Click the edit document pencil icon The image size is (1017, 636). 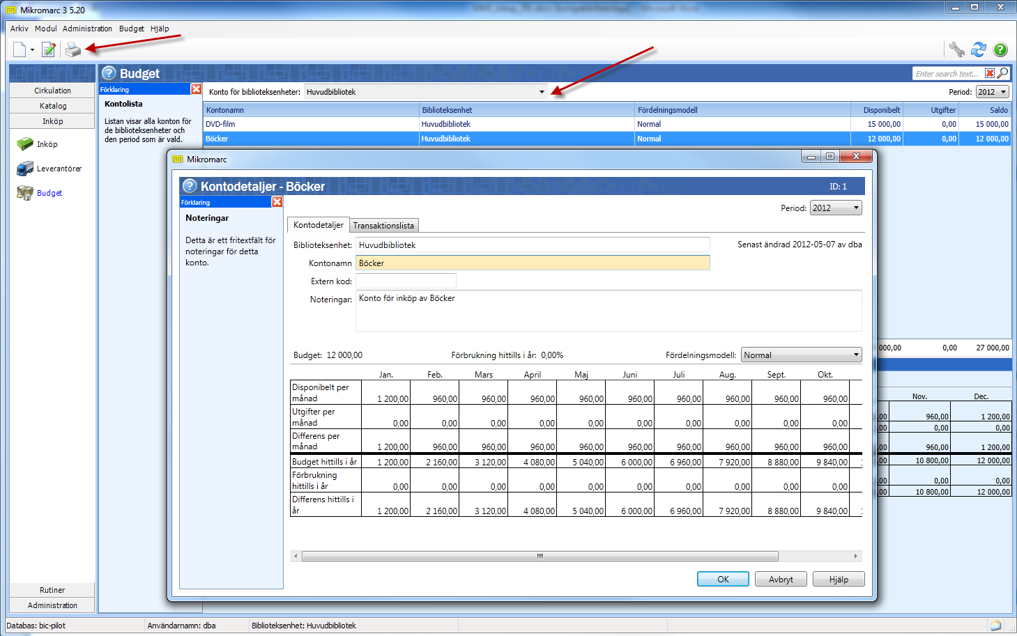tap(48, 49)
